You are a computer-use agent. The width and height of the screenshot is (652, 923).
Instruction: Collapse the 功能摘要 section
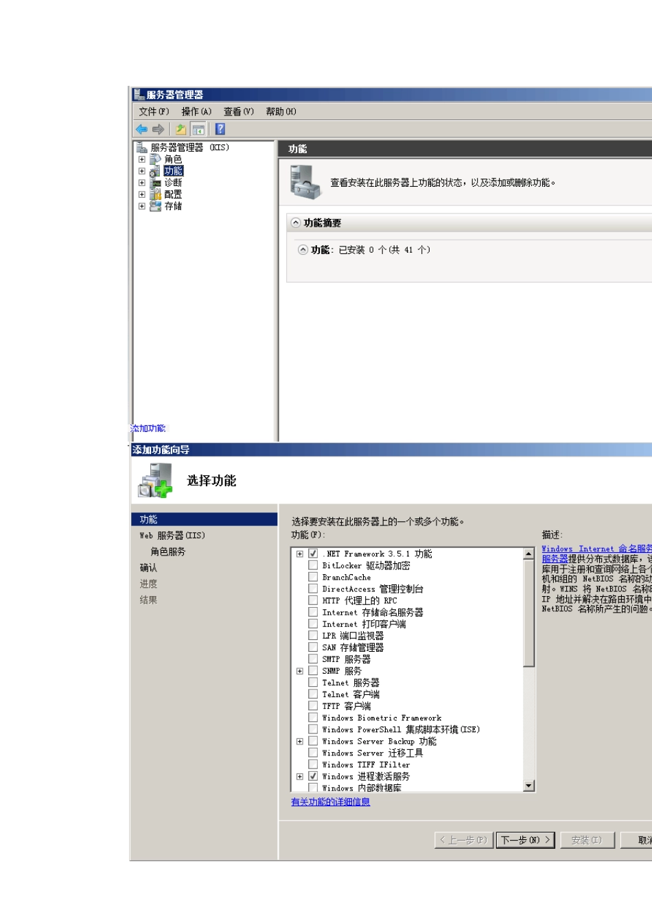pos(296,223)
